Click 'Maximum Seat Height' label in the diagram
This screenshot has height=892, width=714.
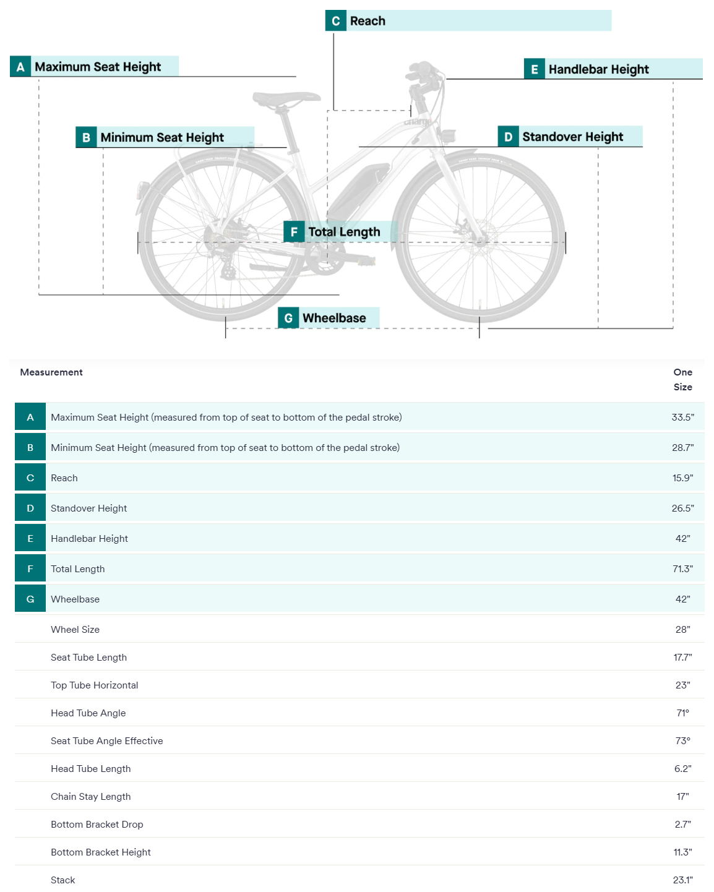pyautogui.click(x=98, y=67)
